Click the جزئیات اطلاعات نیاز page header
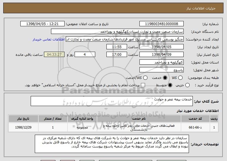The height and width of the screenshot is (161, 227). (x=201, y=8)
